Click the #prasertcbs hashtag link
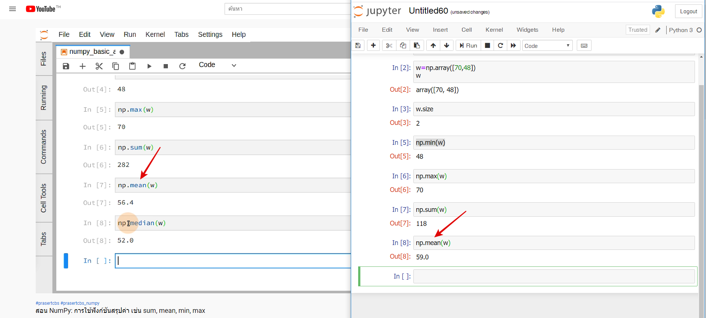This screenshot has width=706, height=318. (47, 303)
